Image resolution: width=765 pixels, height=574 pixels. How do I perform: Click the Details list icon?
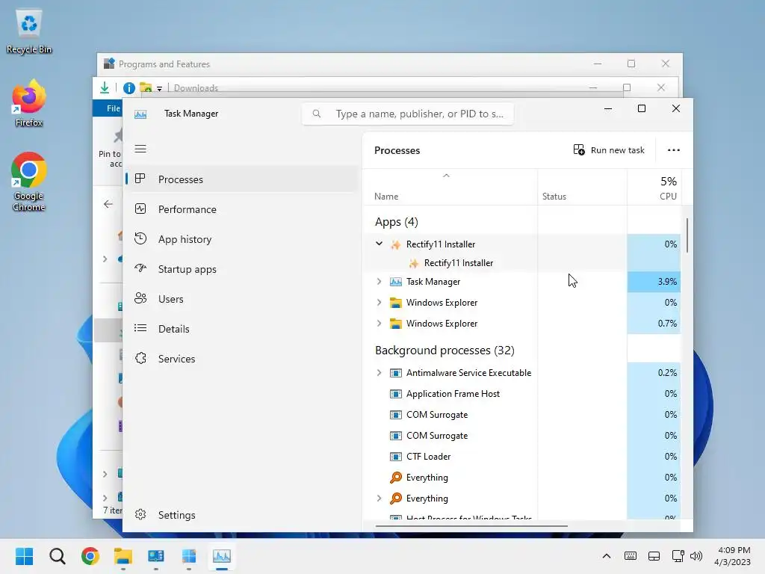140,329
